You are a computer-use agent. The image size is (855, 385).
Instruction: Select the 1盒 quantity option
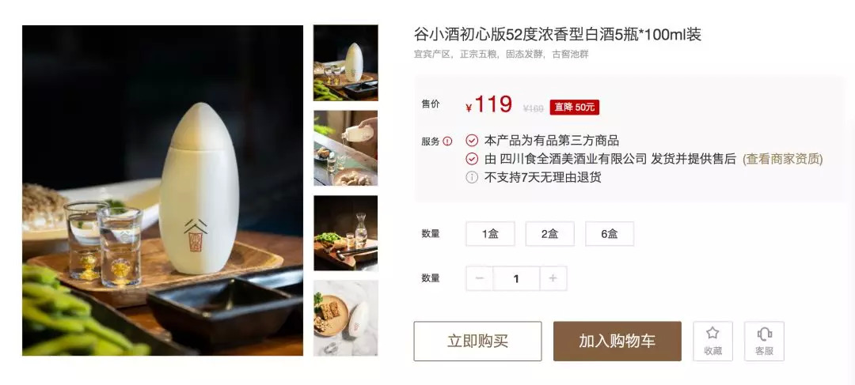tap(490, 234)
